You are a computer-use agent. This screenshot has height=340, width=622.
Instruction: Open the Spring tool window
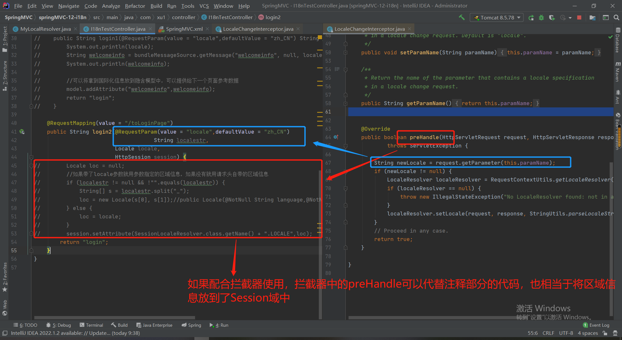[x=191, y=325]
